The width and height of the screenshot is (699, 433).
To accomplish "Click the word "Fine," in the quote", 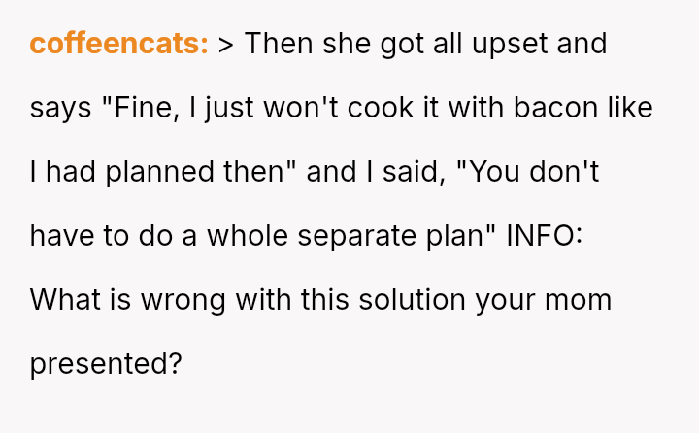I will tap(143, 108).
